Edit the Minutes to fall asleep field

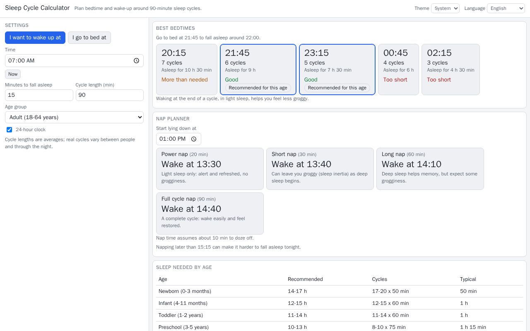pyautogui.click(x=39, y=95)
